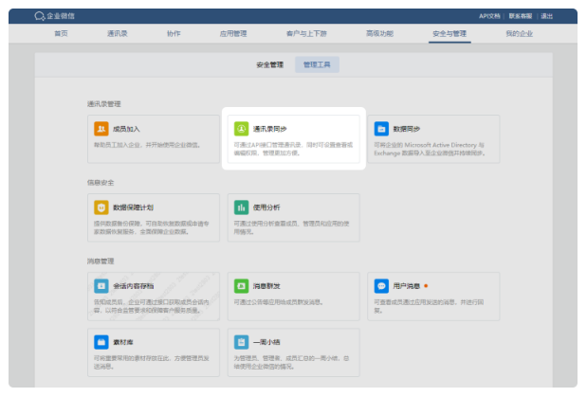587x397 pixels.
Task: Click the 会话内容存档 icon
Action: coord(101,285)
